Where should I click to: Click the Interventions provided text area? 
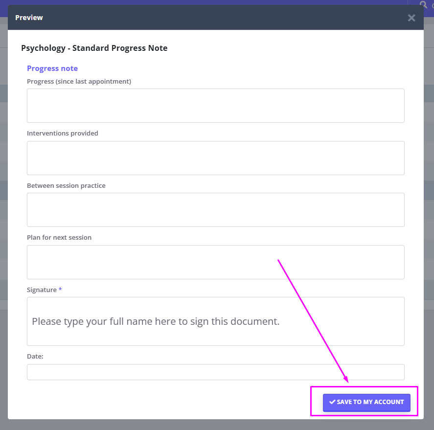215,158
